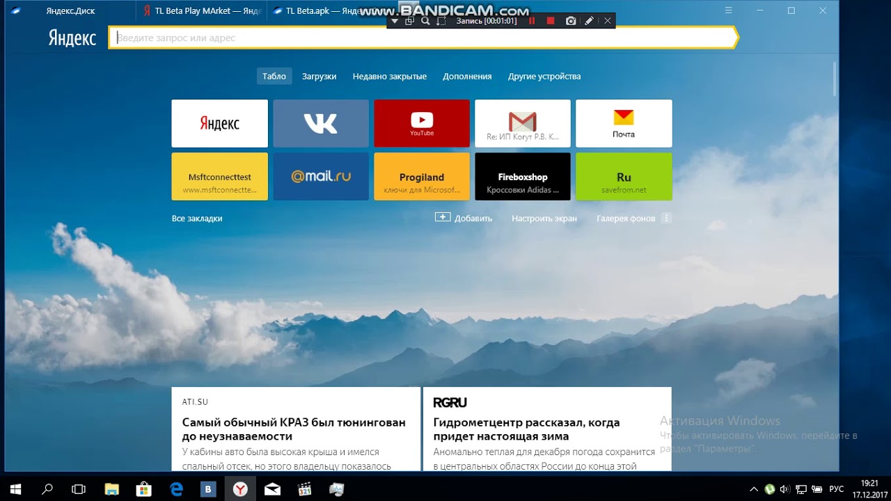Show hidden system tray icons
Viewport: 891px width, 501px height.
click(755, 489)
